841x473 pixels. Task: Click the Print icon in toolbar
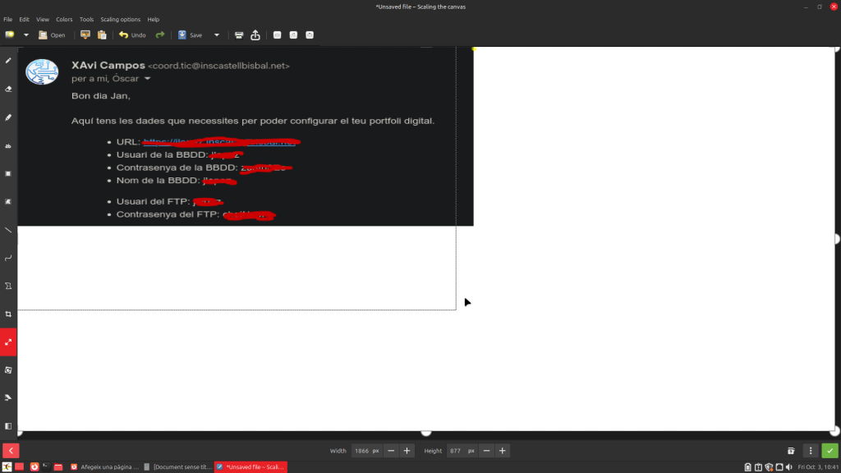(x=239, y=35)
